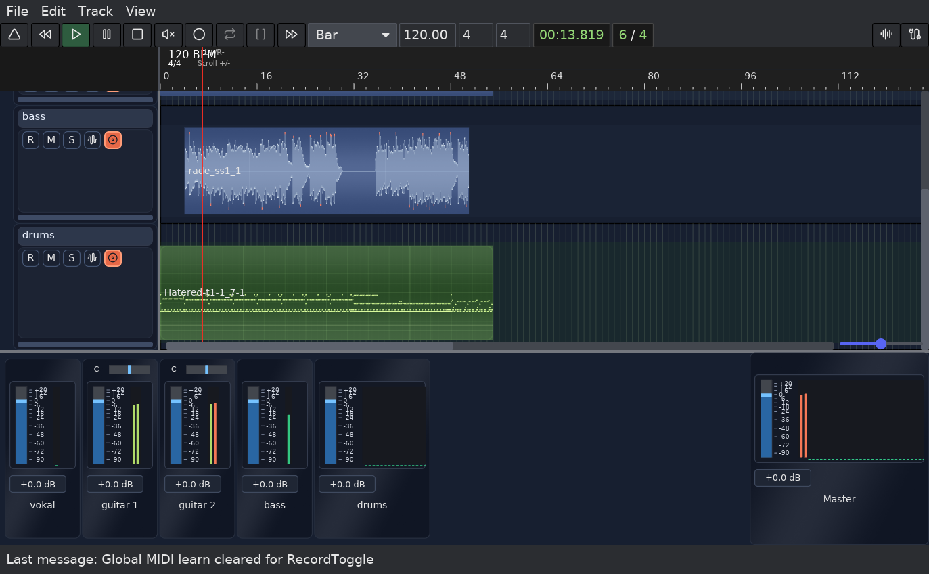
Task: Open the audio engine settings icon top right
Action: (886, 35)
